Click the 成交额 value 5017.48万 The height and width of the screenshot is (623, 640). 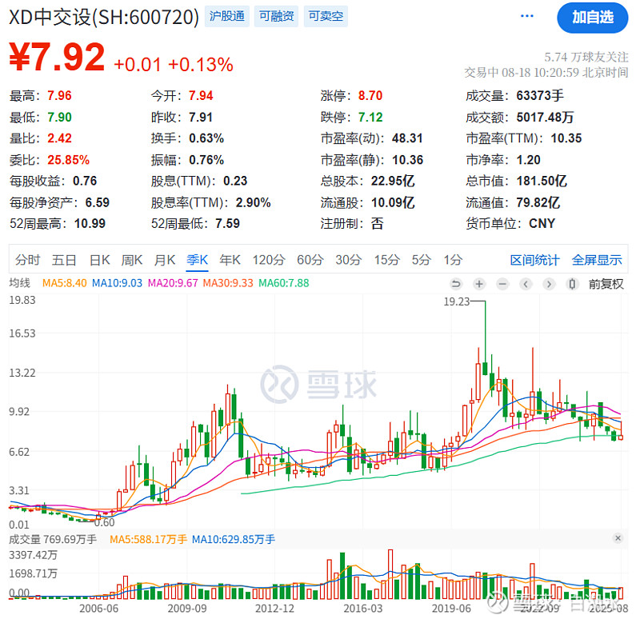click(x=545, y=117)
